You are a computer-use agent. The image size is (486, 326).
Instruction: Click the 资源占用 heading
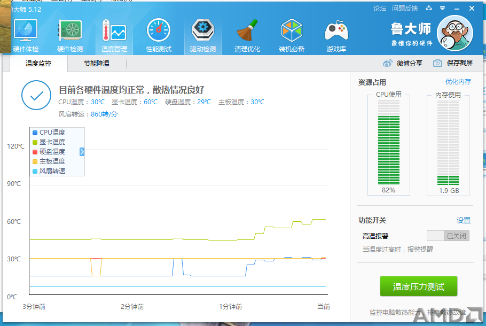coord(372,82)
